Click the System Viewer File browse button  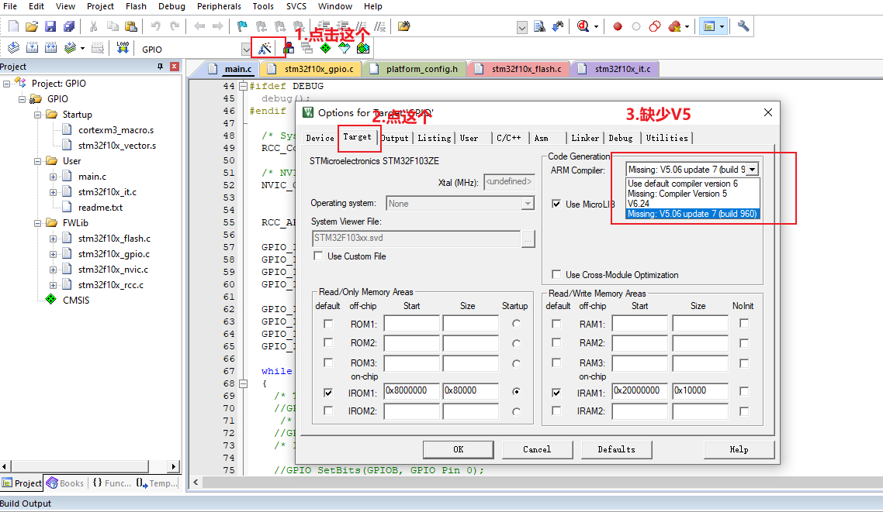coord(528,239)
